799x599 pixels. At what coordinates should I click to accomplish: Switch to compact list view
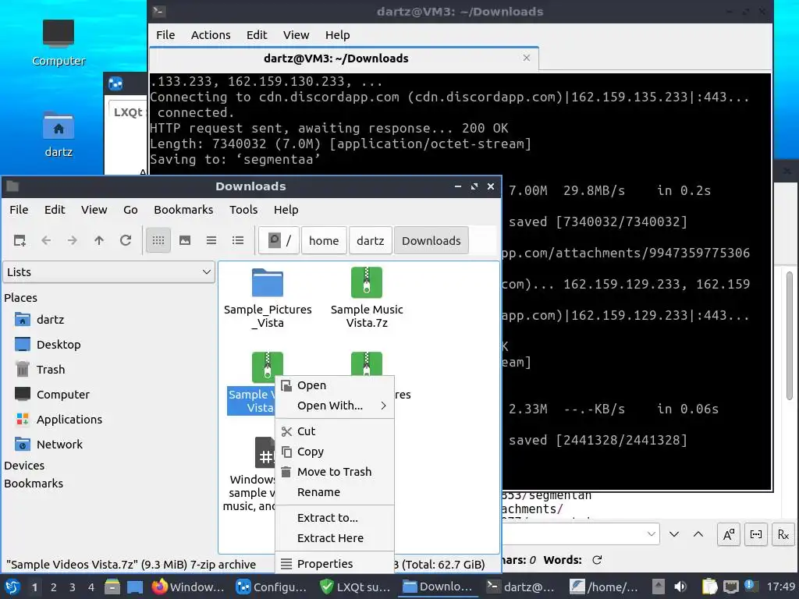click(211, 240)
